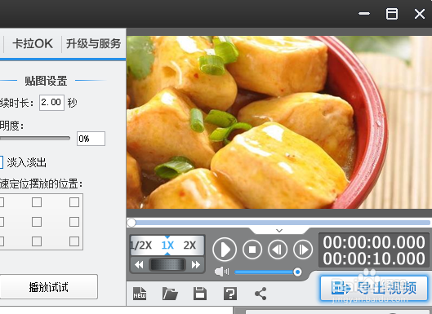Screen dimensions: 432x314
Task: Click the 播放试试 button
Action: (x=48, y=287)
